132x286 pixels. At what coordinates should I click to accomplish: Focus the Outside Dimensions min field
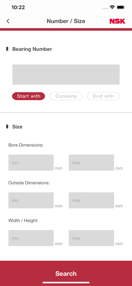(x=31, y=200)
